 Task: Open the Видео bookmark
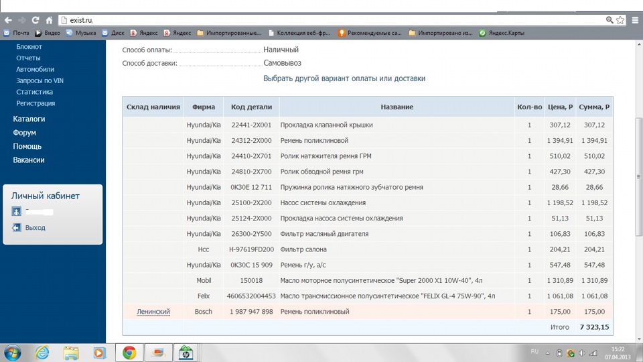click(48, 33)
